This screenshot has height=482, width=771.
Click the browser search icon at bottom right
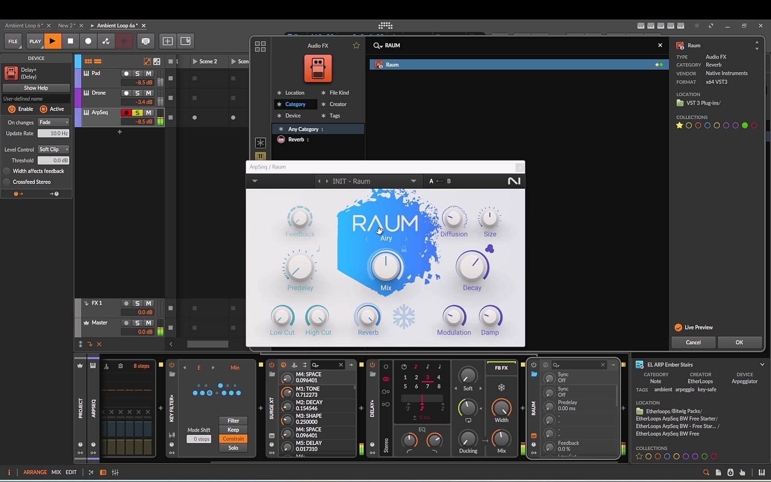click(x=706, y=472)
